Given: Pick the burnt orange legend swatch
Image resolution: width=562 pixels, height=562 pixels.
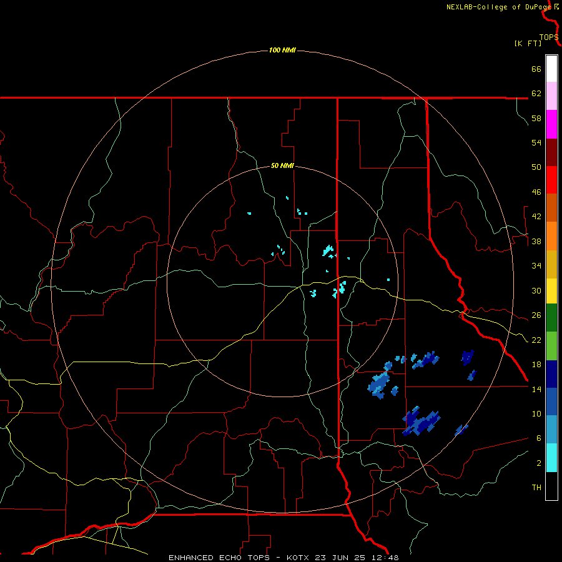Looking at the screenshot, I should 551,208.
